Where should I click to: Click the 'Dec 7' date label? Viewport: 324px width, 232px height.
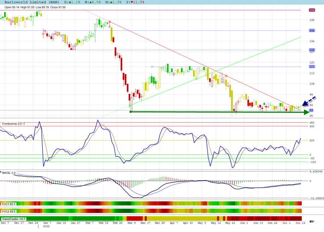pyautogui.click(x=5, y=223)
